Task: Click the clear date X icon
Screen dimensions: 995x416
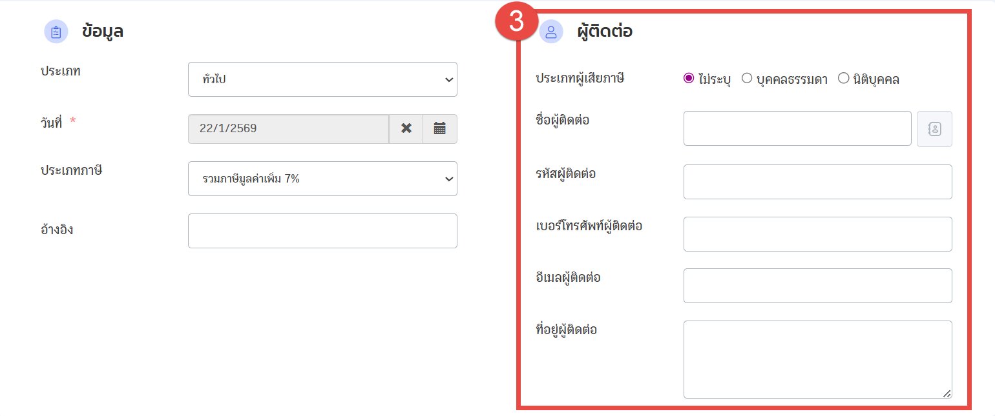Action: tap(406, 128)
